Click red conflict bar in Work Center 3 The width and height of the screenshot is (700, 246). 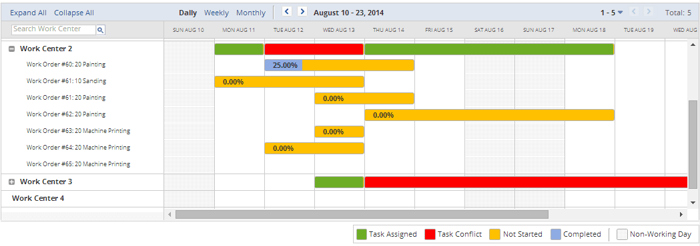[526, 182]
